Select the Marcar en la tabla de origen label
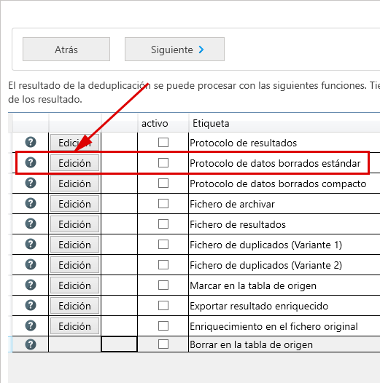 click(x=253, y=285)
